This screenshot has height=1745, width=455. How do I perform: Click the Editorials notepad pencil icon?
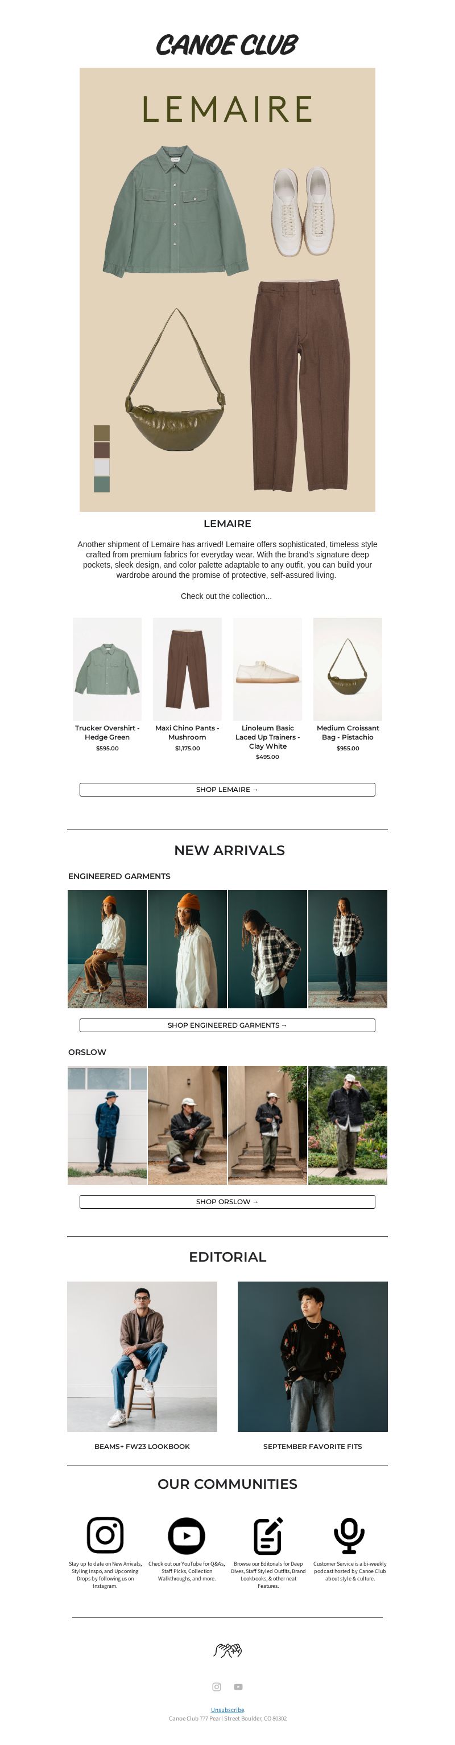click(x=268, y=1535)
